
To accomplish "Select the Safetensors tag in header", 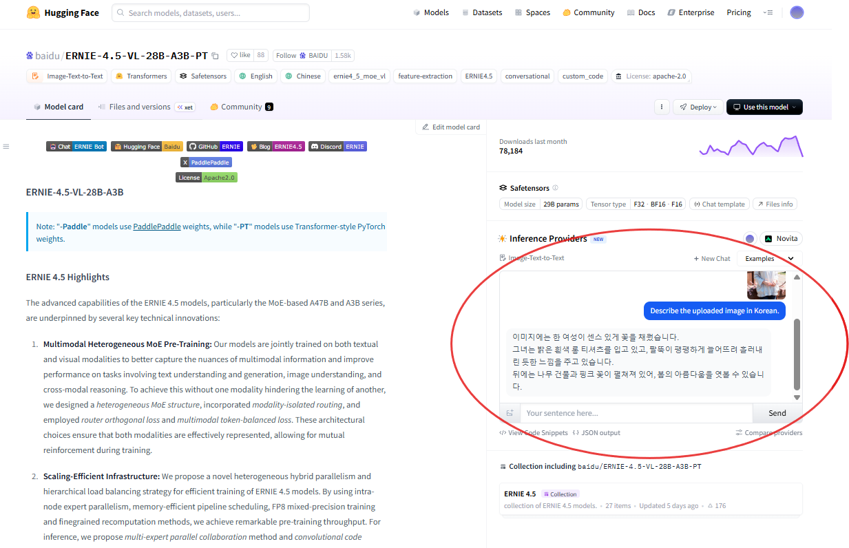I will click(202, 76).
